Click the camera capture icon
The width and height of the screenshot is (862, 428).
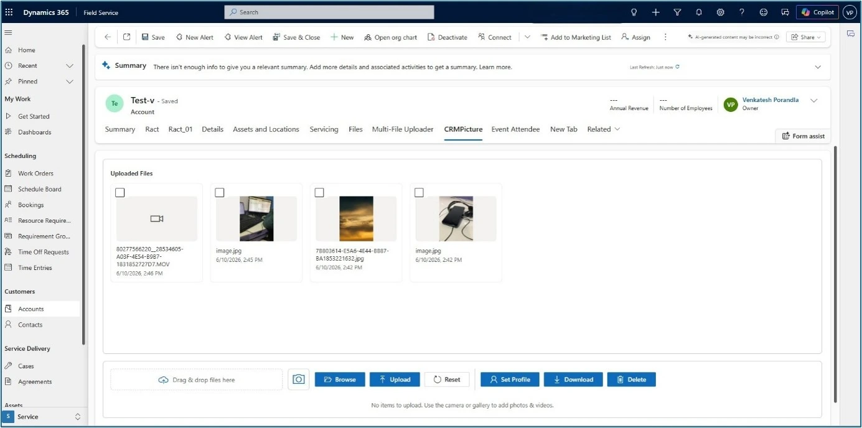pos(299,379)
